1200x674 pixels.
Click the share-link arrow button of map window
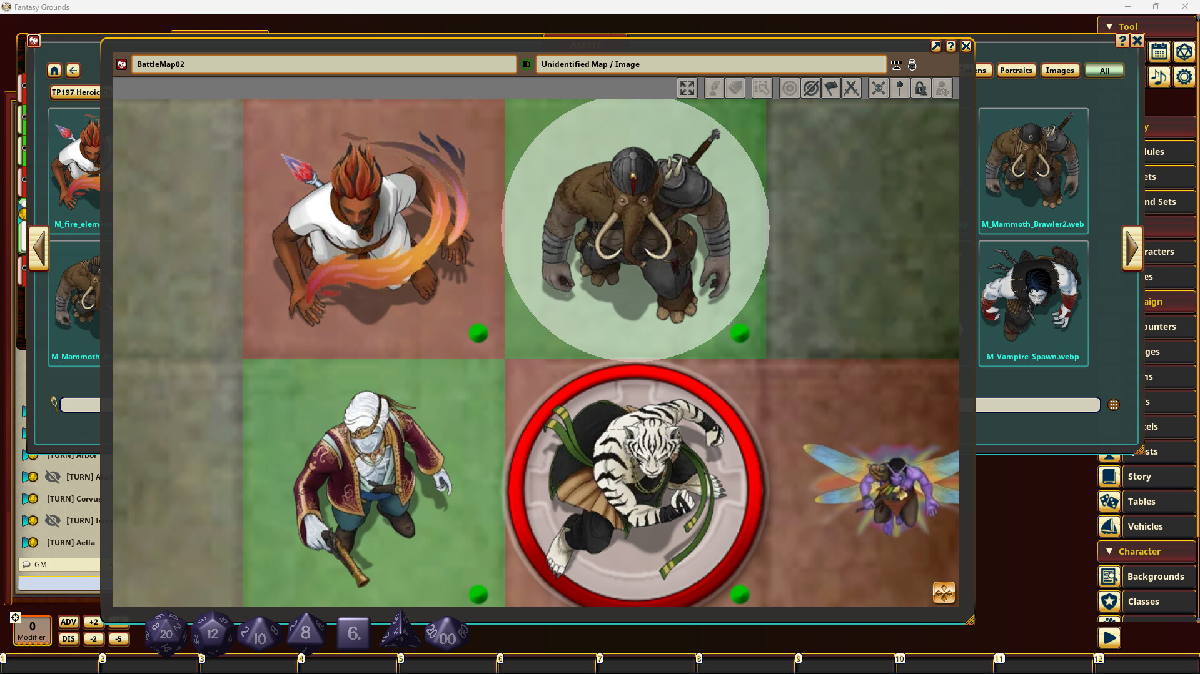pos(935,46)
